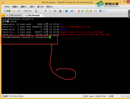Image resolution: width=130 pixels, height=99 pixels.
Task: Click the SSH2 status bar entry
Action: [86, 96]
